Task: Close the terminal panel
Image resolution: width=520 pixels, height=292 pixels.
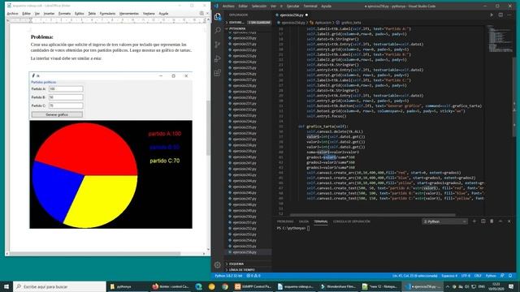Action: [x=509, y=221]
